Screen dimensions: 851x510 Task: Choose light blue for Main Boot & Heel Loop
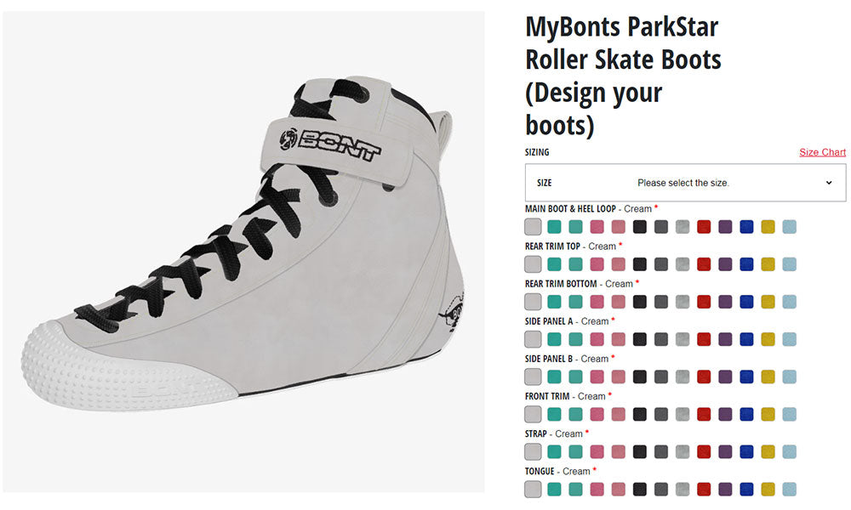[789, 227]
